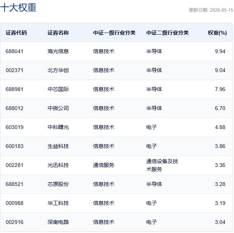The image size is (234, 233).
Task: Click 信息技术 in the 北方华创 row
Action: (x=104, y=70)
